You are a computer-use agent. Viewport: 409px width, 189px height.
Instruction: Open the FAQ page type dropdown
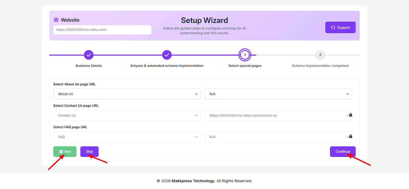(x=127, y=137)
